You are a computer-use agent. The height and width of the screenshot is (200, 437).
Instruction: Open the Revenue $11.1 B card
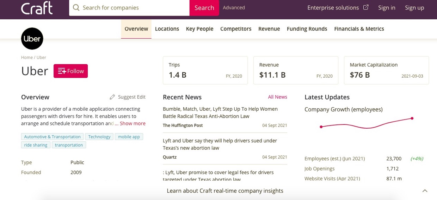296,70
